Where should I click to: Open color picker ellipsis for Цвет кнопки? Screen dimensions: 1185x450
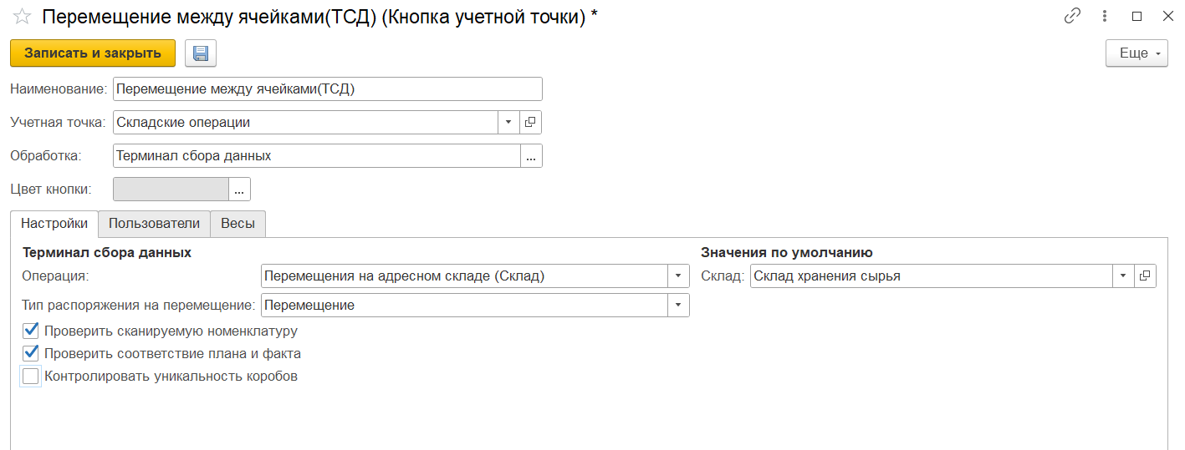[x=239, y=190]
